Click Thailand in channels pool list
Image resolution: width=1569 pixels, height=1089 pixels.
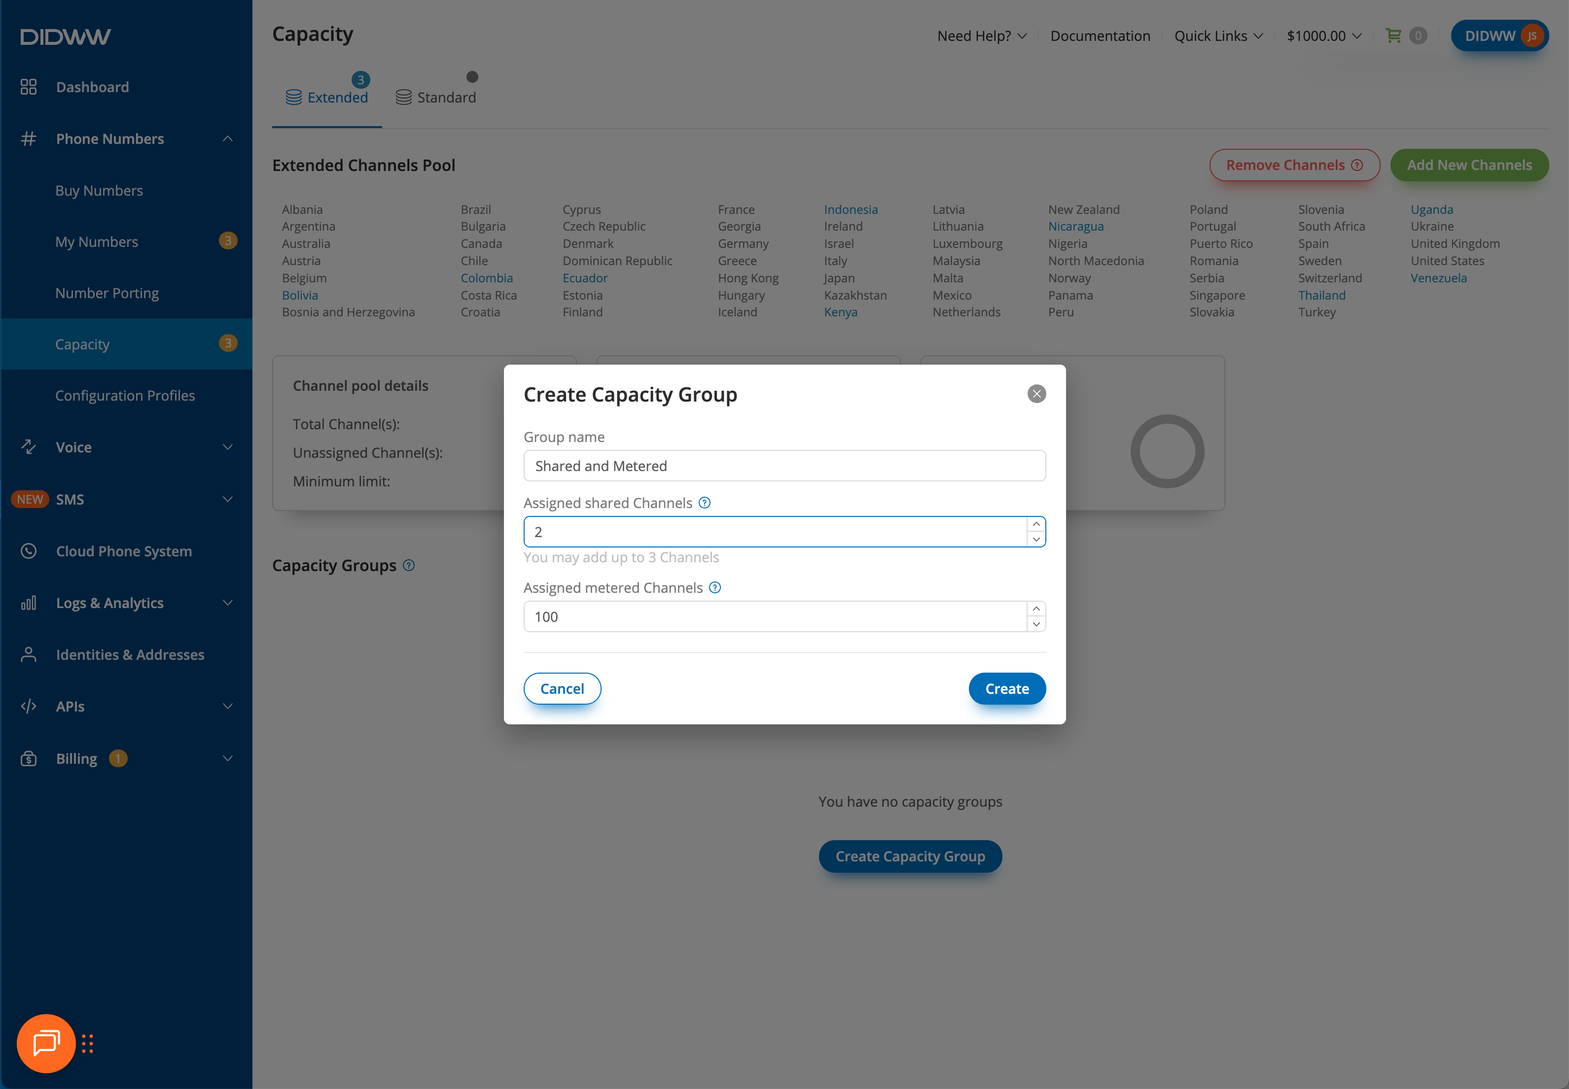tap(1322, 295)
